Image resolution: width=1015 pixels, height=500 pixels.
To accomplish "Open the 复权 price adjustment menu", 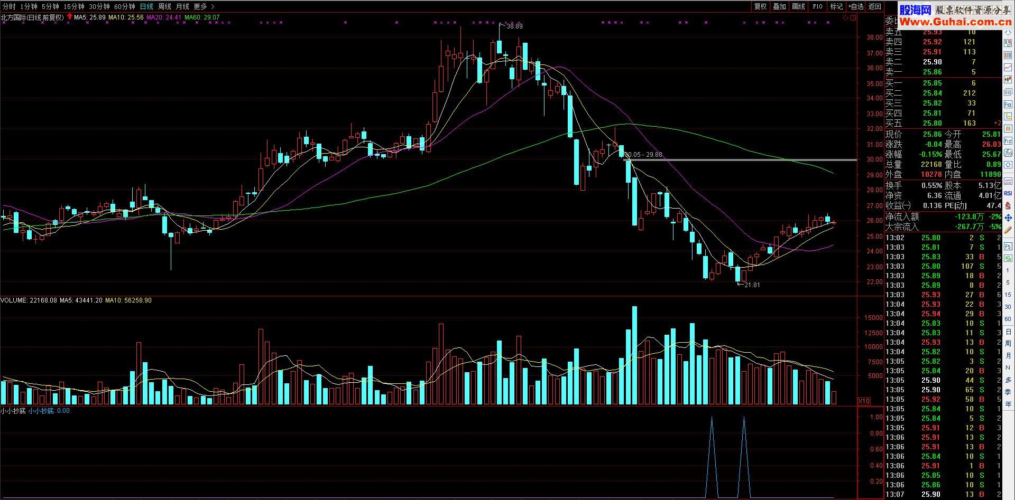I will 760,6.
